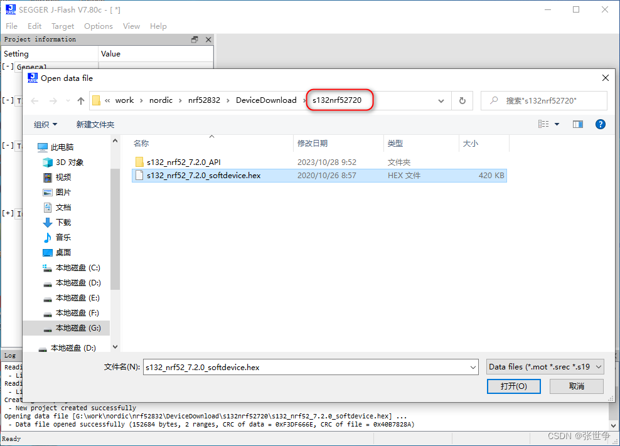Open the 组织 dropdown menu
The width and height of the screenshot is (620, 446).
pos(45,125)
